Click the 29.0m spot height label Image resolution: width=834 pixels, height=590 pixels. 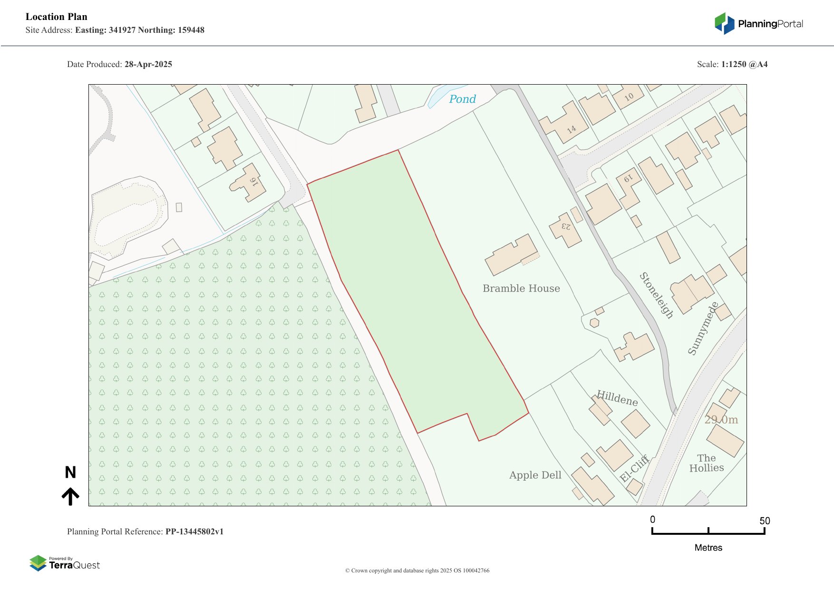[721, 420]
